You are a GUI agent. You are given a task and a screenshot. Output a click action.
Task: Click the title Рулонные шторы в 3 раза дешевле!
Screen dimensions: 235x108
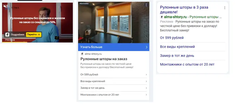(x=184, y=10)
